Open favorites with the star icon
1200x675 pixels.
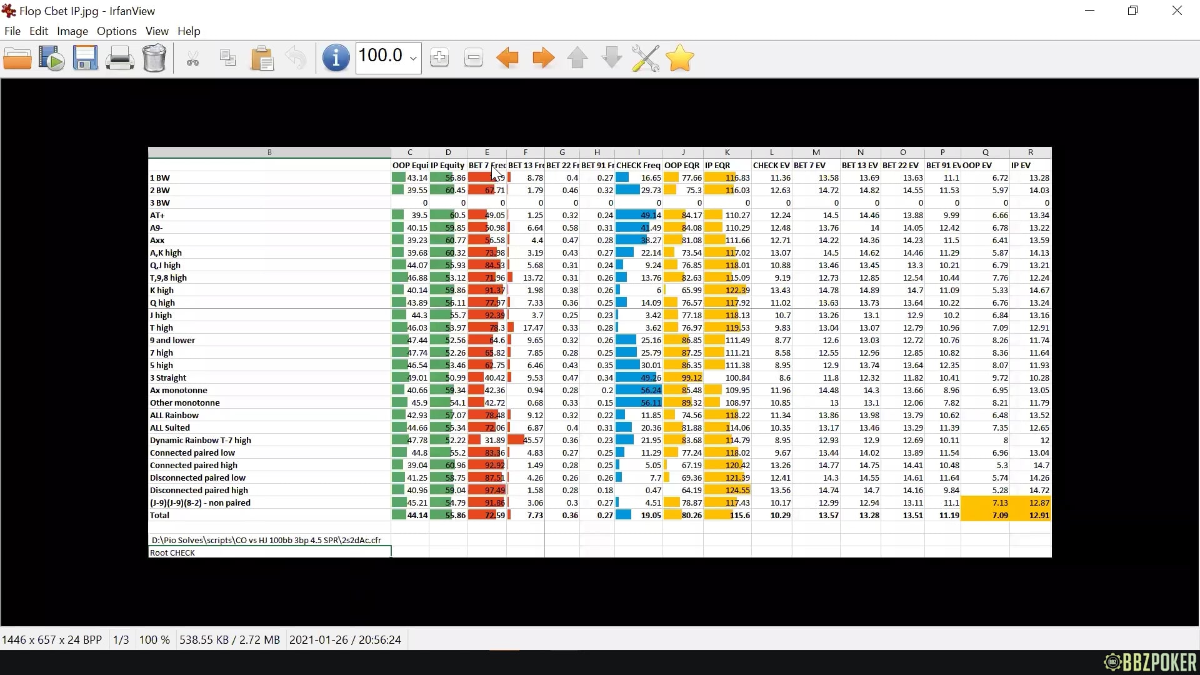click(x=680, y=57)
